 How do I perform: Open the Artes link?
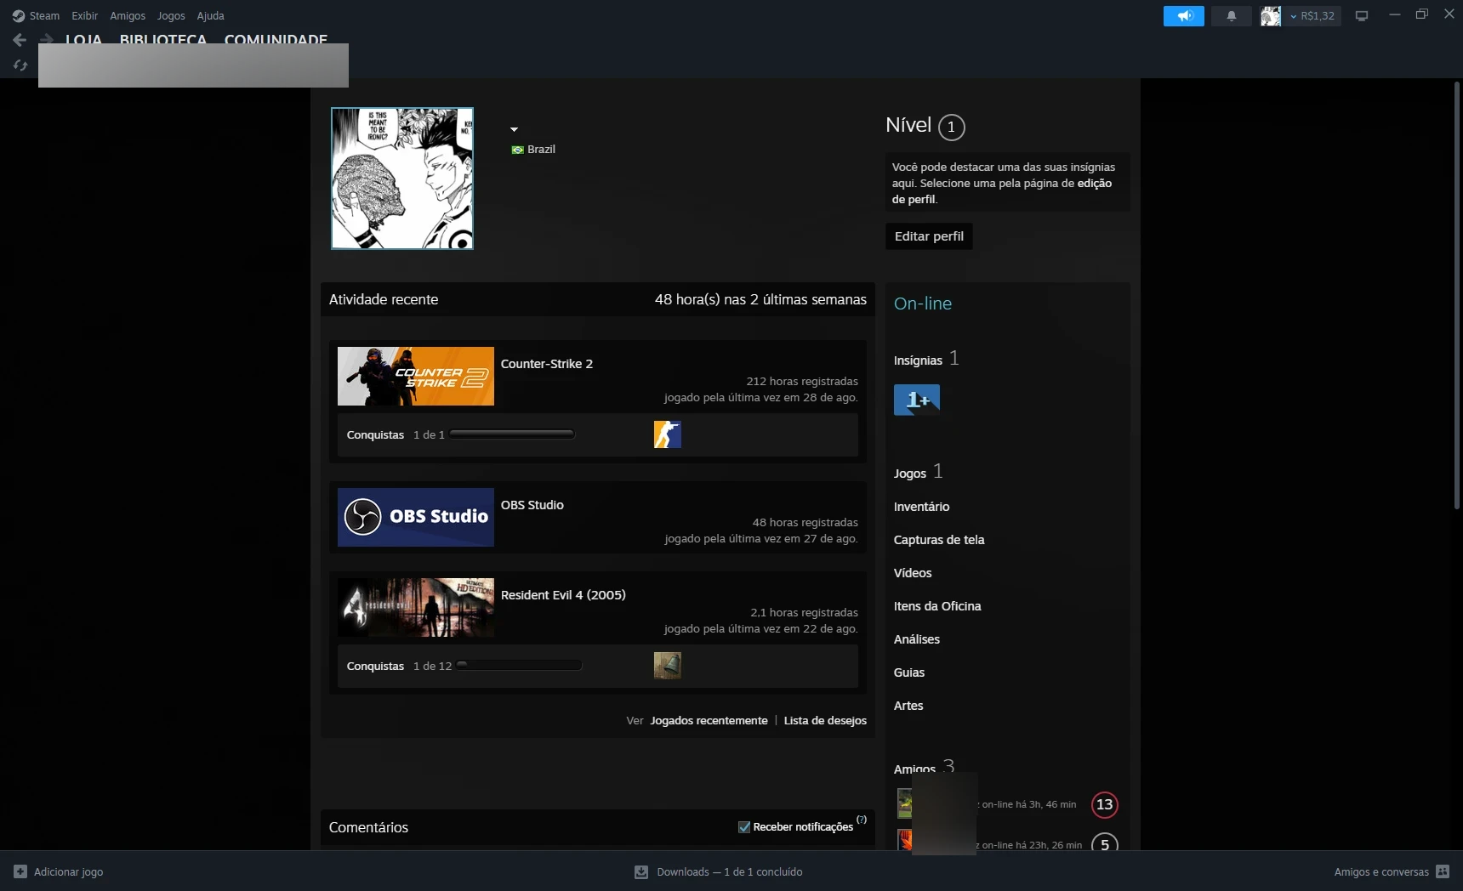tap(908, 706)
